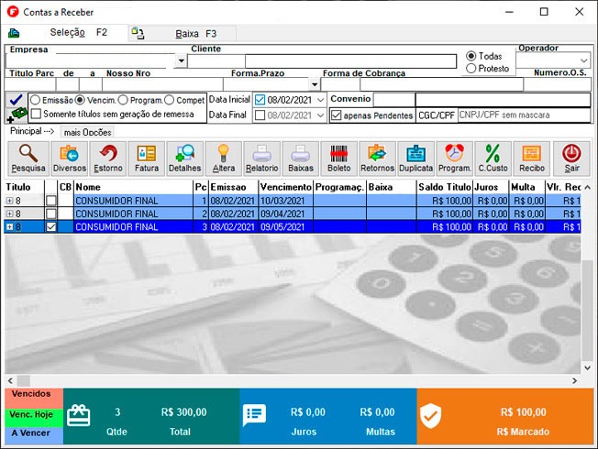The image size is (598, 449).
Task: Open the Data Inicial date dropdown
Action: coord(320,99)
